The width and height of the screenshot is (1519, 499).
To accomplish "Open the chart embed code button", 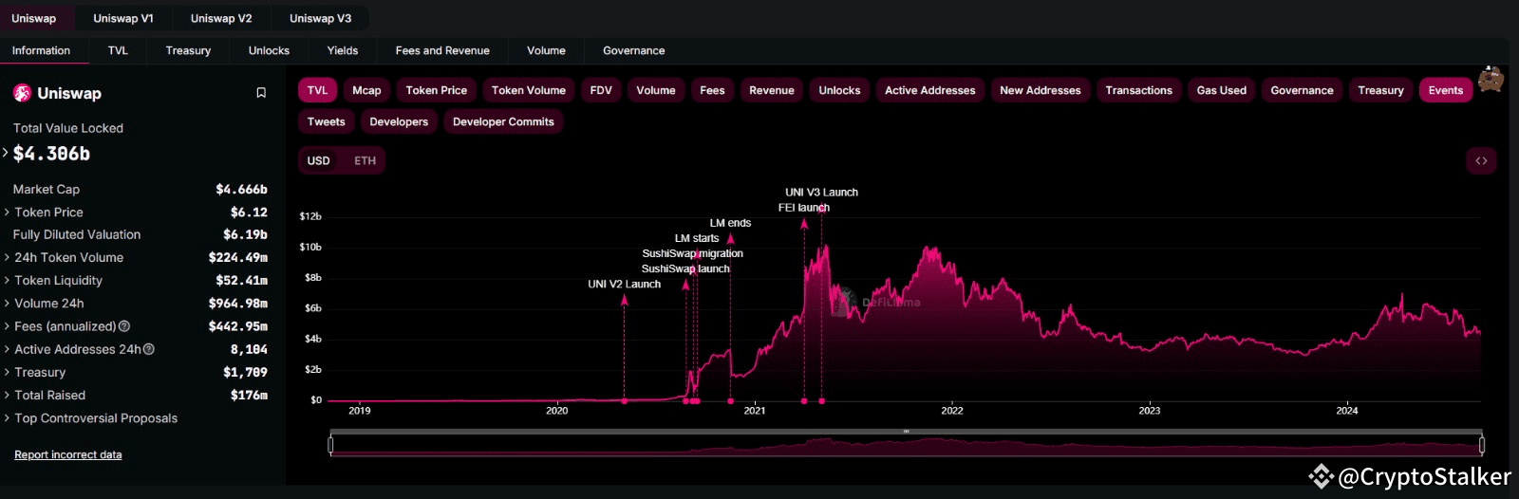I will click(1481, 161).
